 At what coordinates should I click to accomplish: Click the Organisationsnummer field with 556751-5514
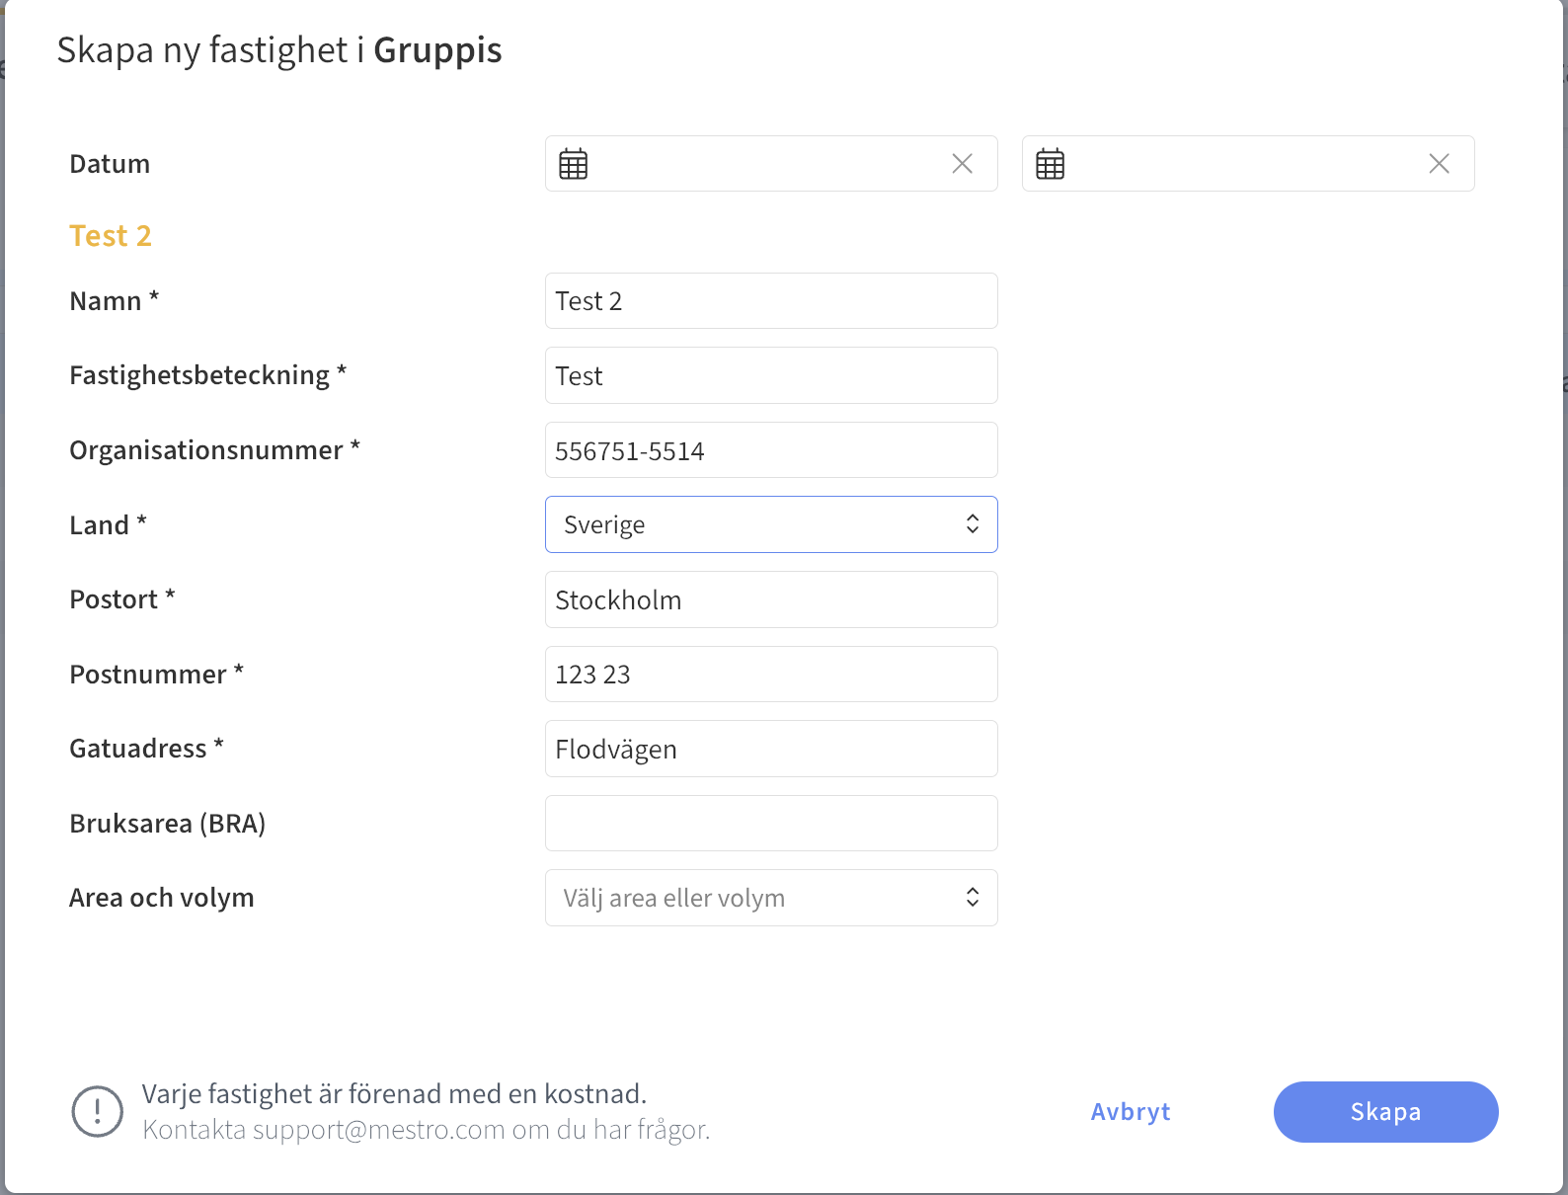click(771, 450)
